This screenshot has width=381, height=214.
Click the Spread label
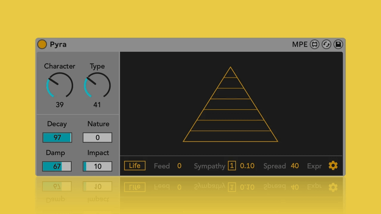[274, 166]
